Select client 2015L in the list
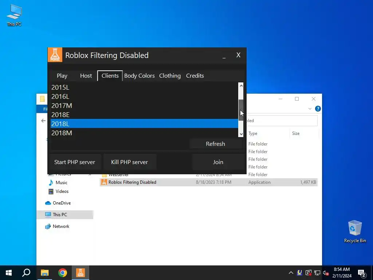373x280 pixels. click(x=144, y=87)
